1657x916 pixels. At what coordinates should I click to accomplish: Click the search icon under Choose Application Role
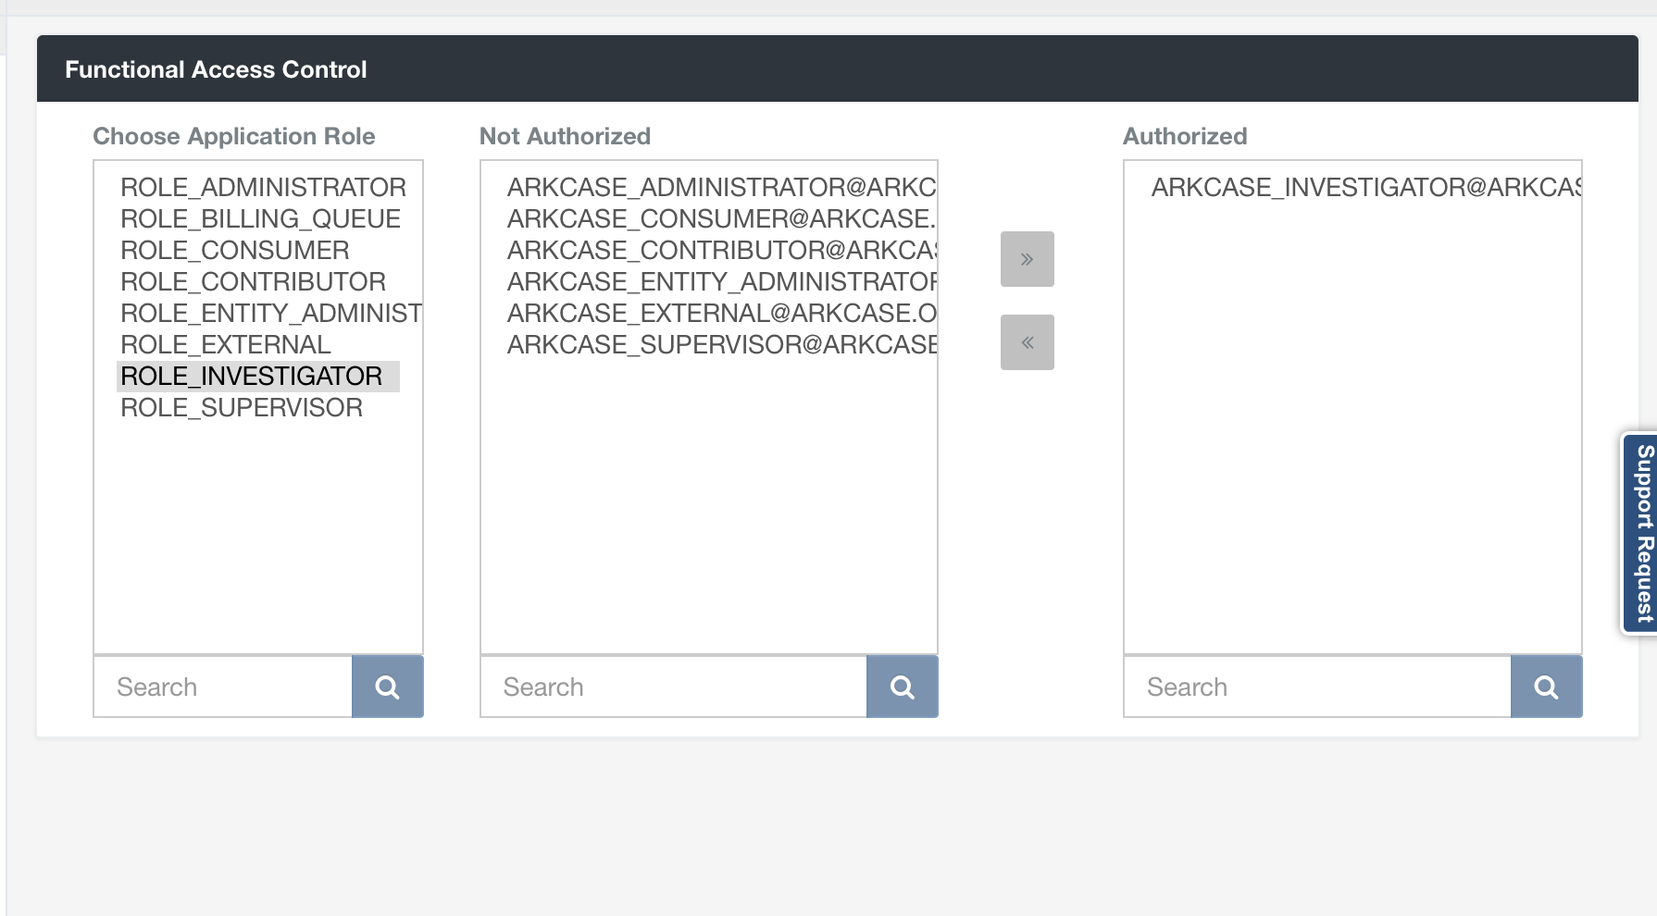point(387,687)
